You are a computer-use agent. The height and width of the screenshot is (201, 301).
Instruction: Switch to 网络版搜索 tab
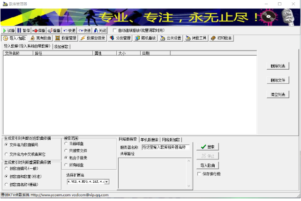click(128, 139)
